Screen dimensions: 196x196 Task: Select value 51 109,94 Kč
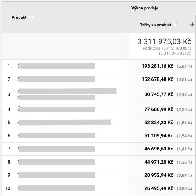(159, 136)
